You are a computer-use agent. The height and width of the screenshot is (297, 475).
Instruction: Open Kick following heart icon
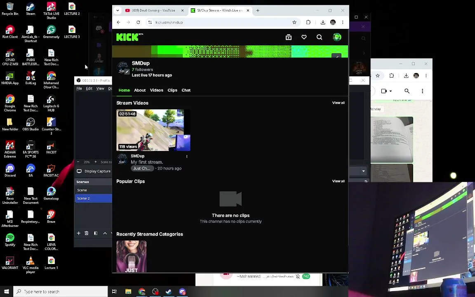click(304, 37)
